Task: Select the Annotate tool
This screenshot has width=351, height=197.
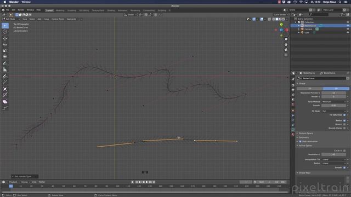Action: point(5,63)
